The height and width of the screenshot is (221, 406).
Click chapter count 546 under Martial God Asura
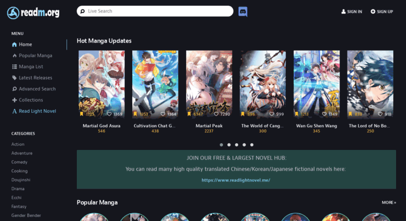tap(101, 131)
